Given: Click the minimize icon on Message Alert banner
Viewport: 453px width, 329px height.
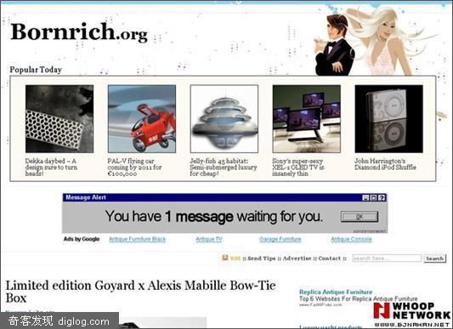Looking at the screenshot, I should click(365, 198).
